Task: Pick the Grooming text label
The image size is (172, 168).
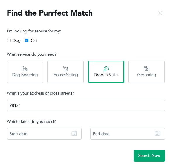Action: (147, 75)
